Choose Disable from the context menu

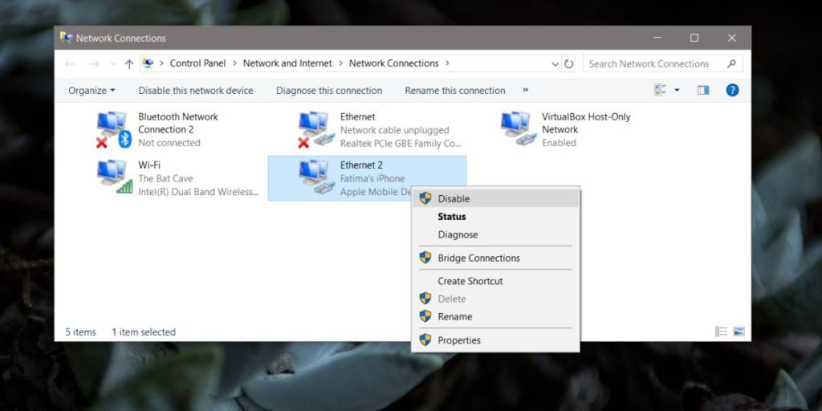pos(454,198)
